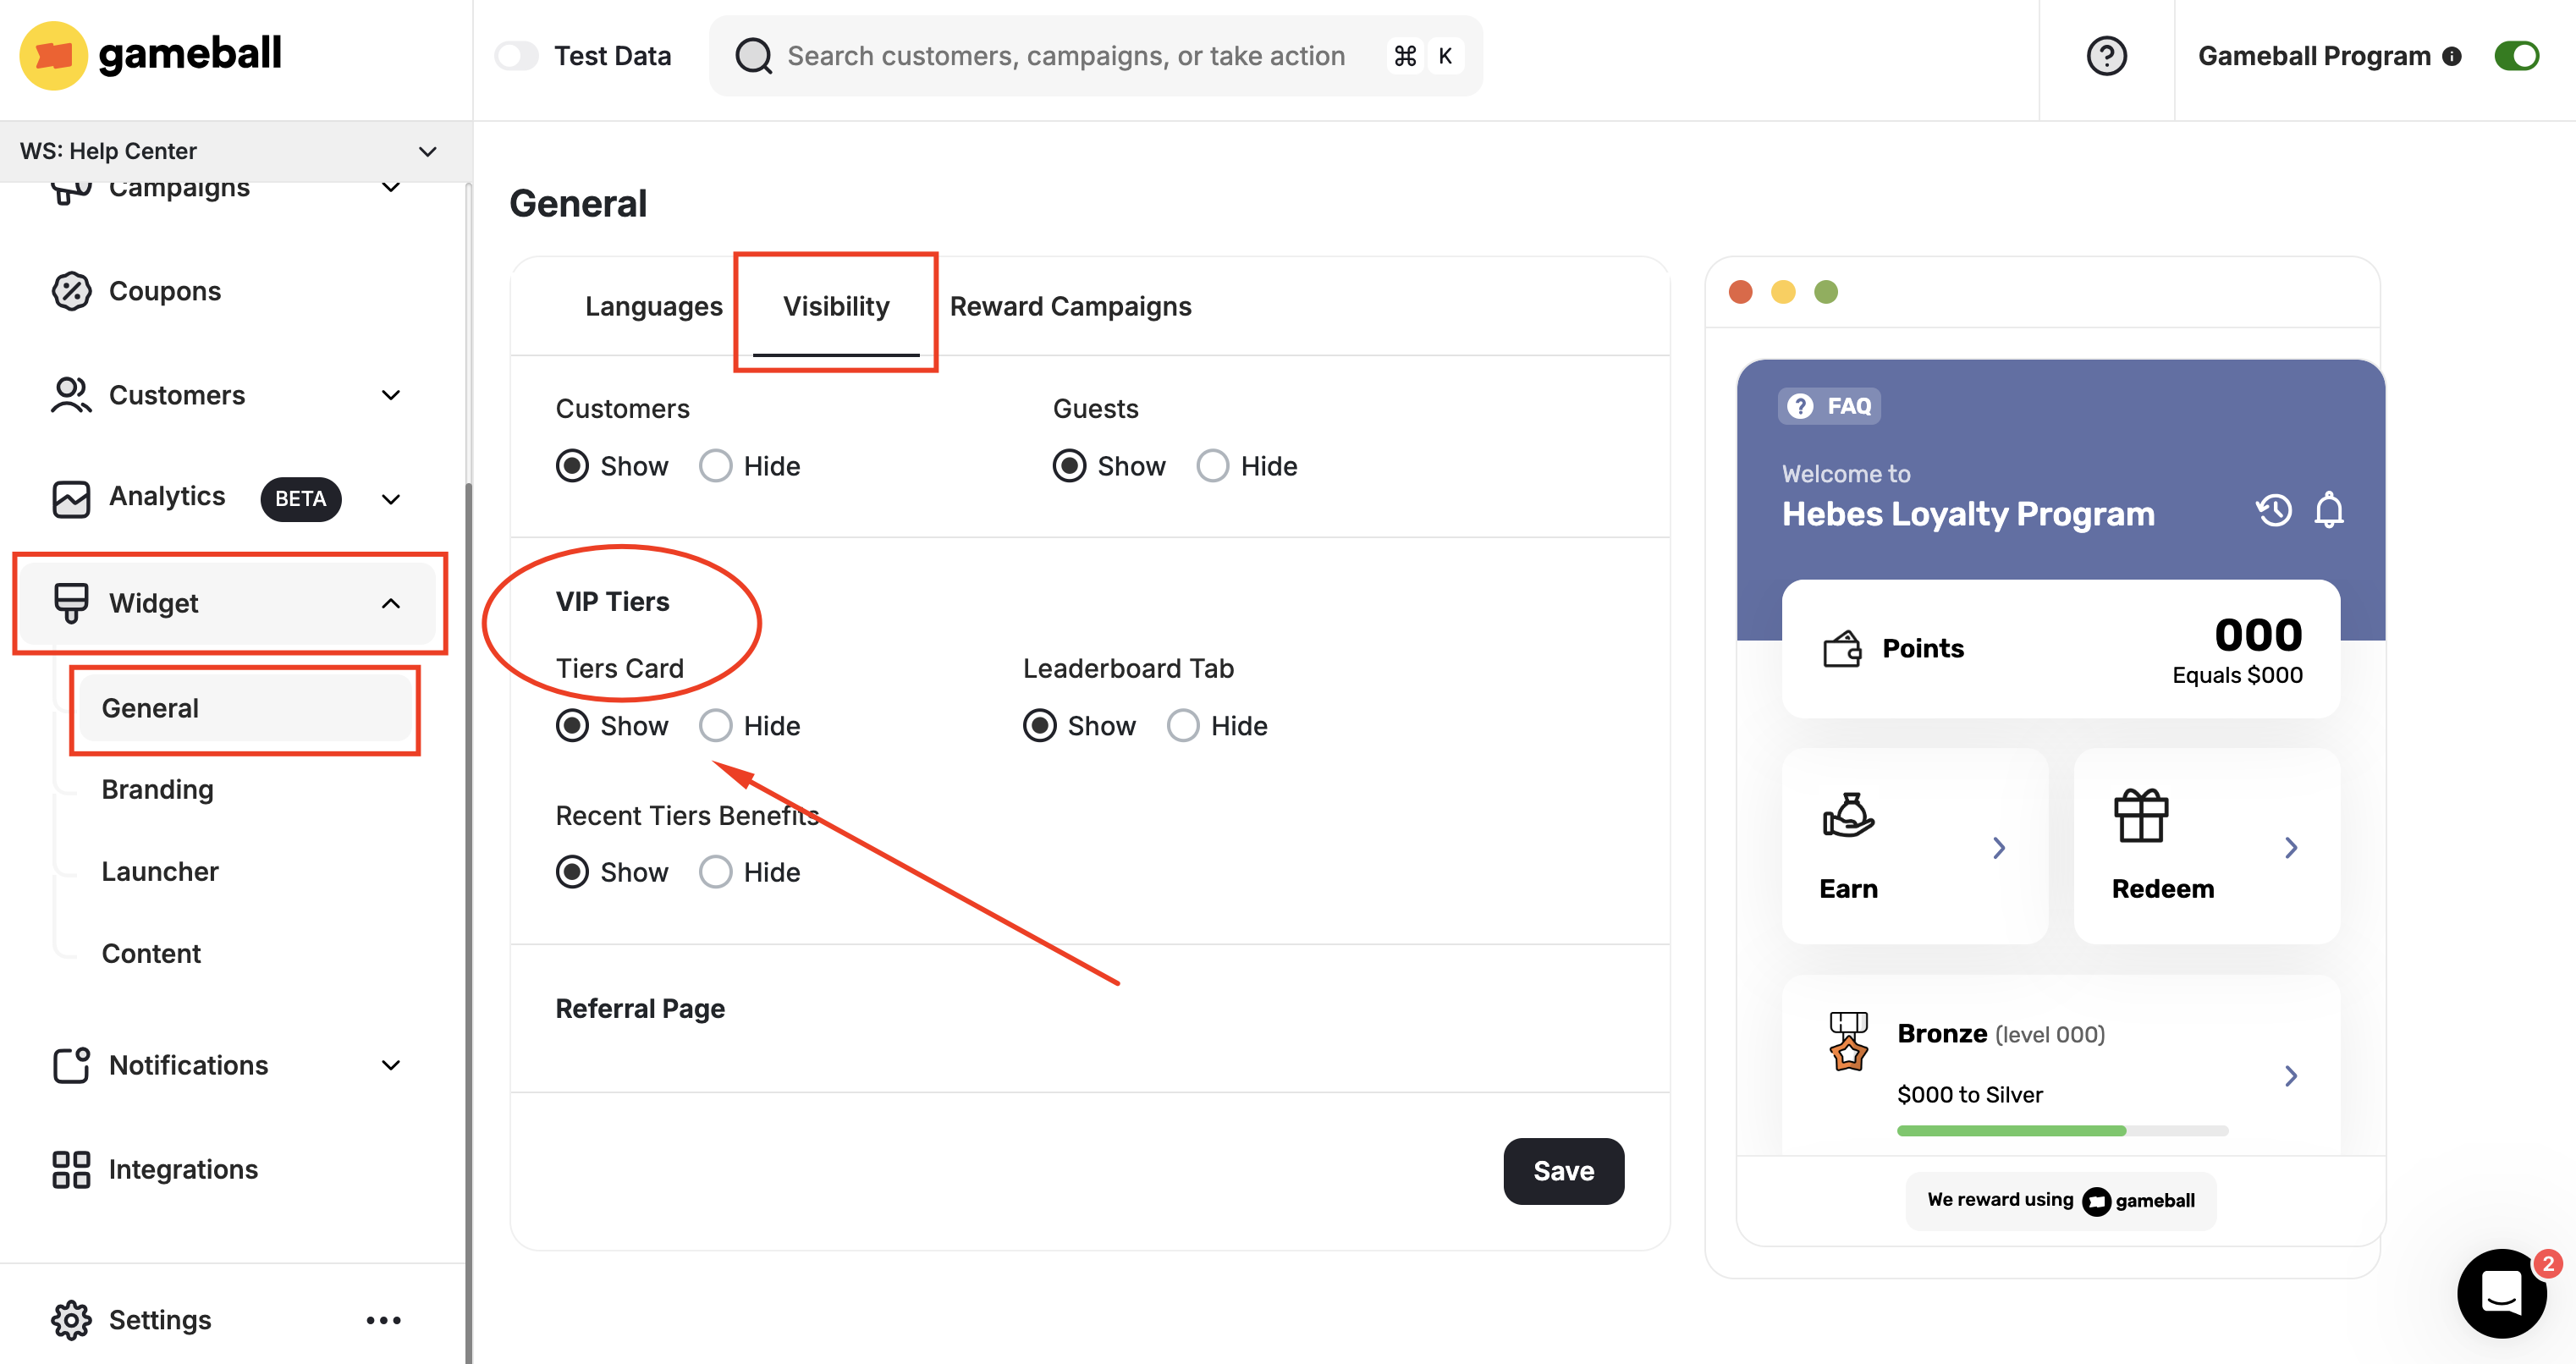Click the search customers input field

[1065, 56]
